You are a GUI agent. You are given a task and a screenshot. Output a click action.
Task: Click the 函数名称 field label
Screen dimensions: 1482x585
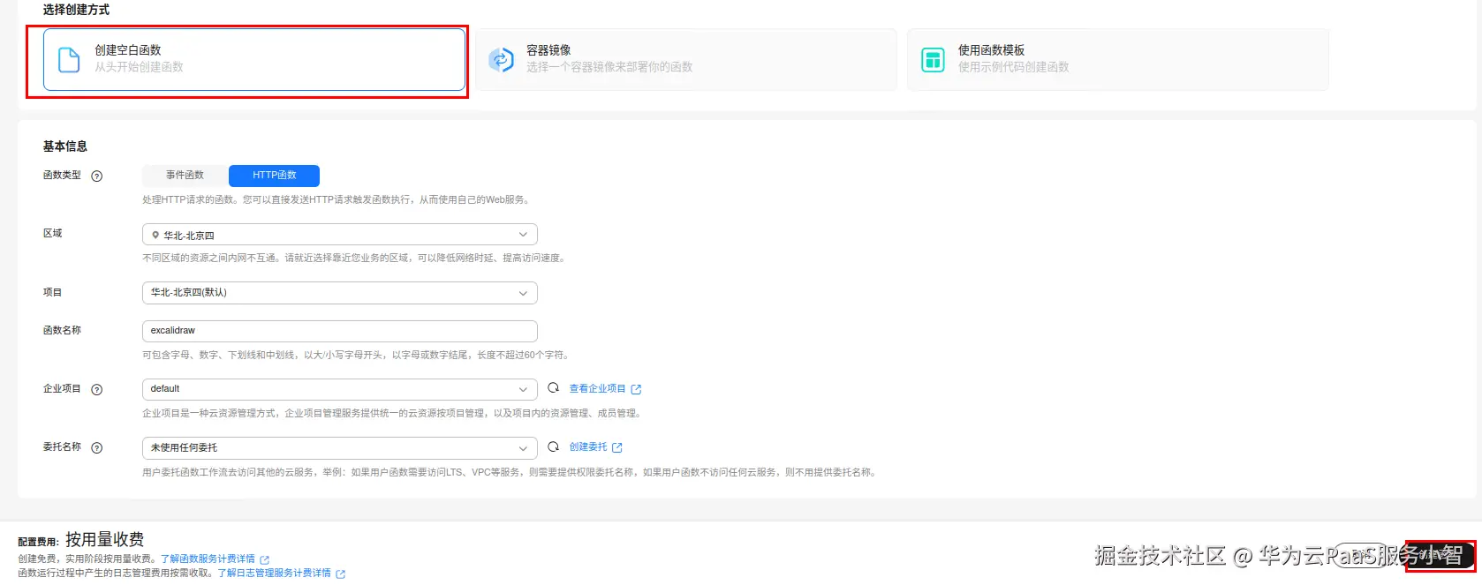click(x=62, y=330)
